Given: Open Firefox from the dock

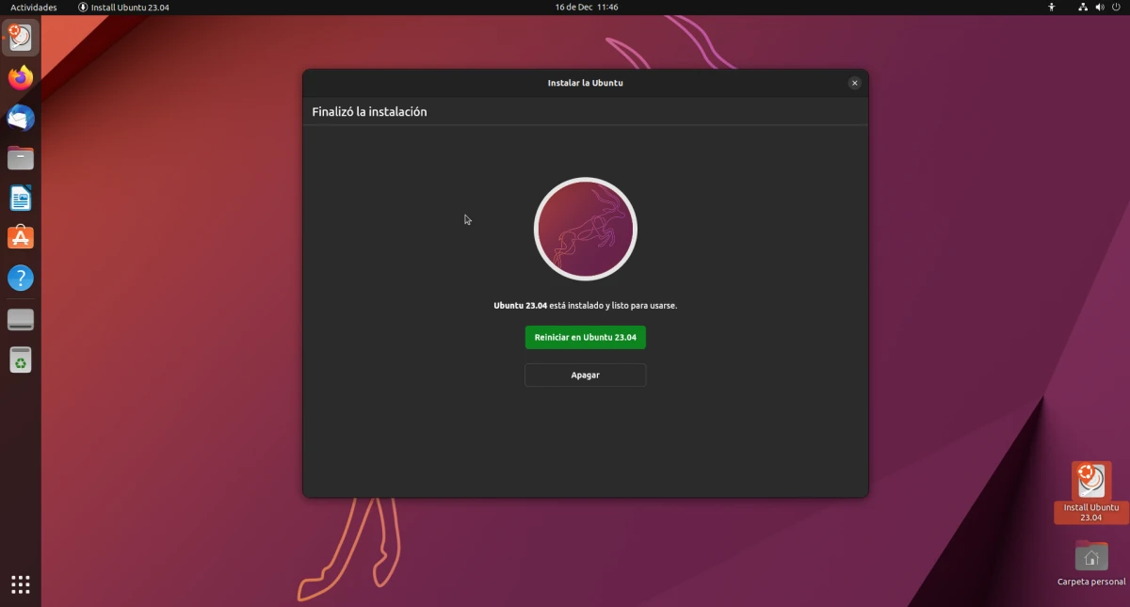Looking at the screenshot, I should pyautogui.click(x=21, y=78).
